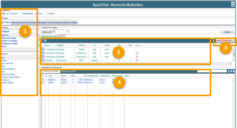Click the Ajouter button
237x128 pixels.
coord(227,32)
